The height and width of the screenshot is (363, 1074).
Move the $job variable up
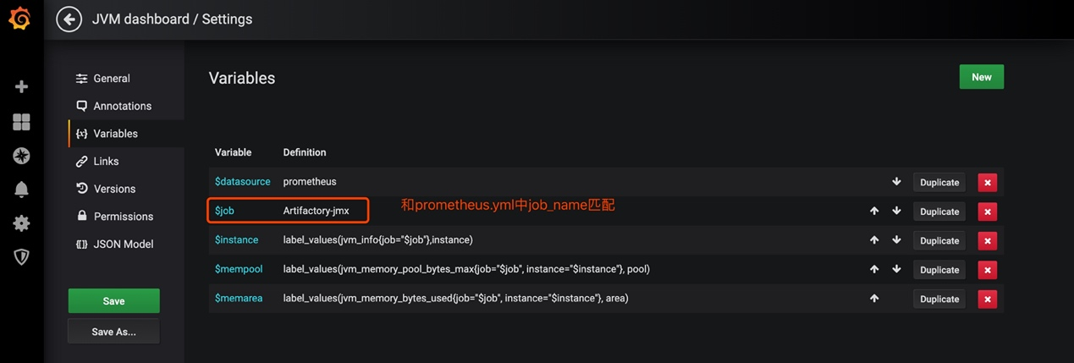[x=874, y=212]
